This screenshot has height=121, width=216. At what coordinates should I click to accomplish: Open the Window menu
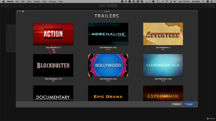point(53,1)
